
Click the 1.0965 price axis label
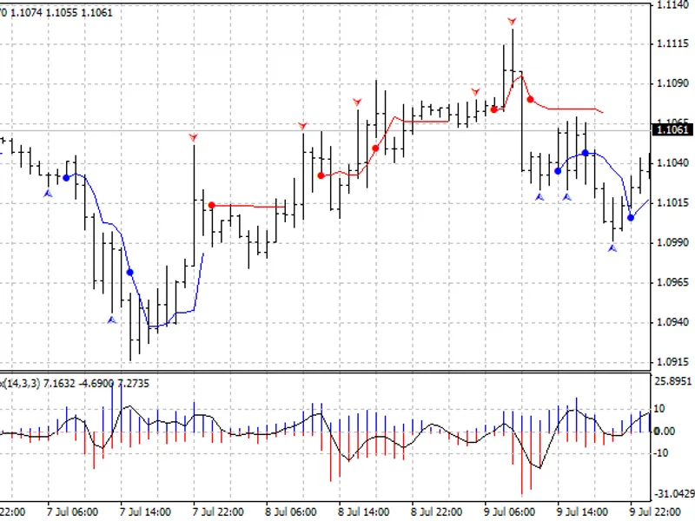pos(672,282)
